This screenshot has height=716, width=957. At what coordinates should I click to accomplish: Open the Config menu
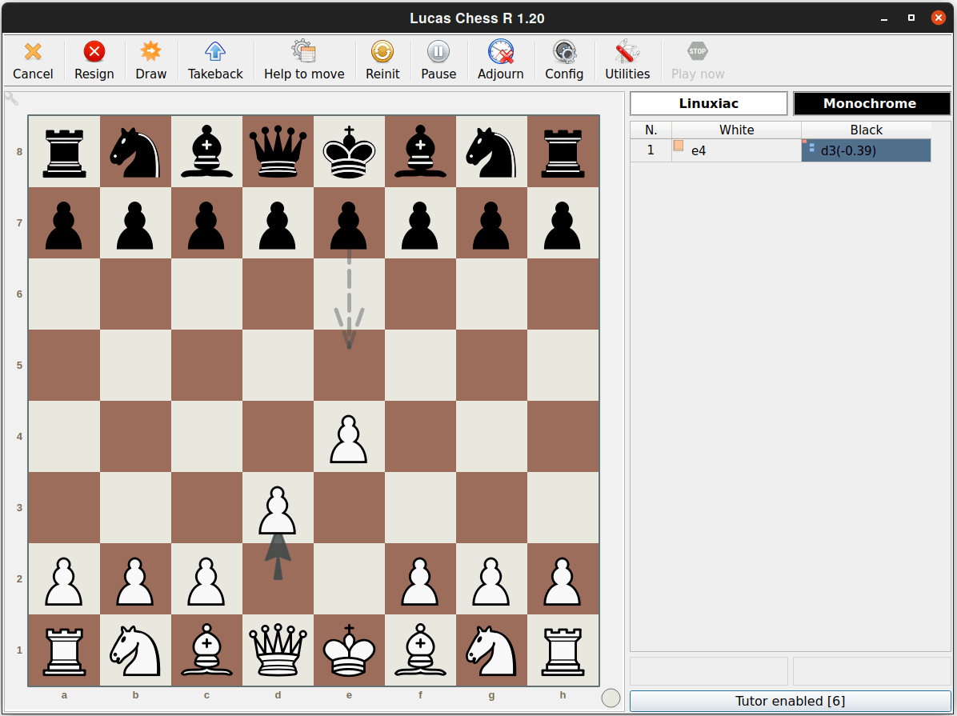click(563, 60)
